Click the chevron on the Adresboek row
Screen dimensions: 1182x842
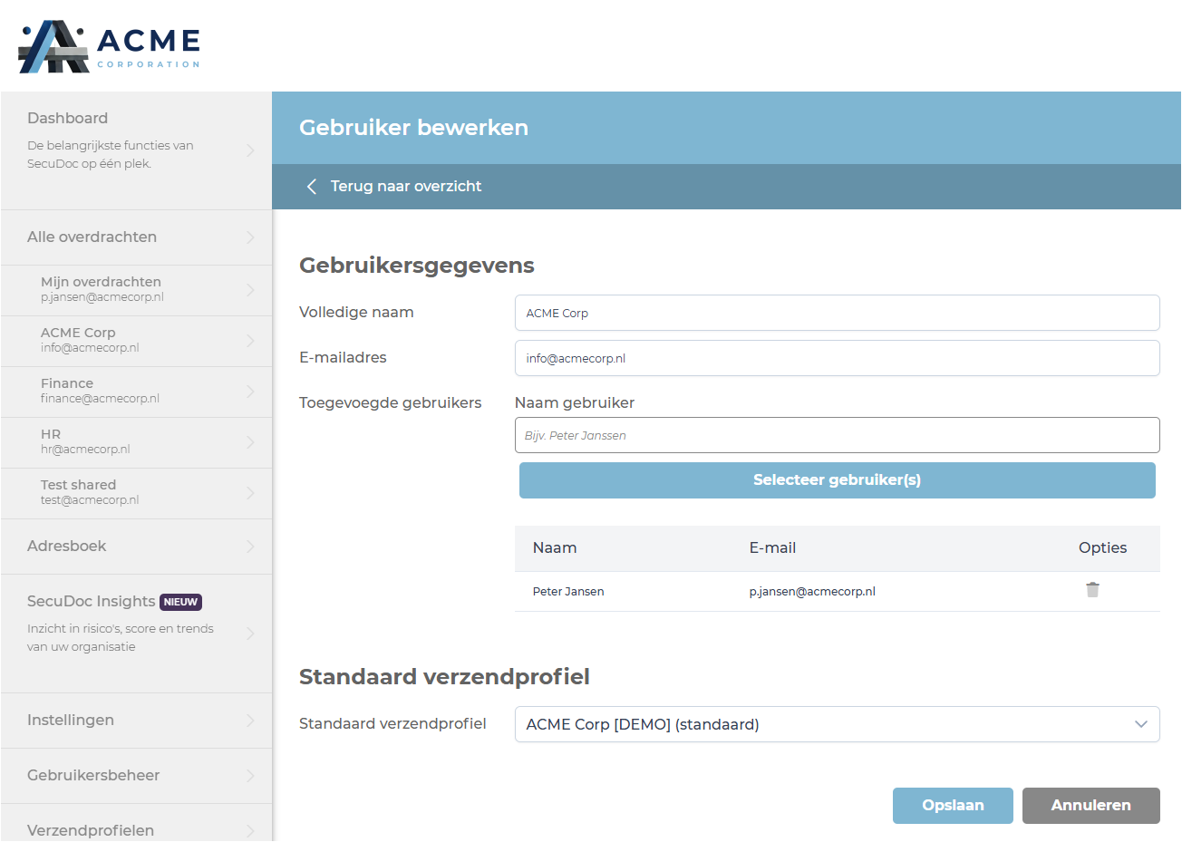click(250, 547)
